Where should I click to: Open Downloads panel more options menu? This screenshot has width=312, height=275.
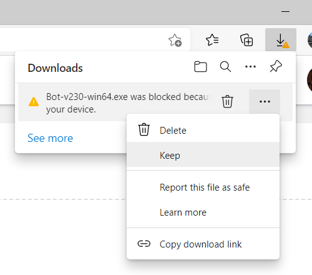point(250,67)
